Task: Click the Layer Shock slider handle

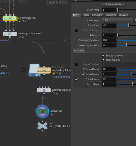Action: pos(132,84)
